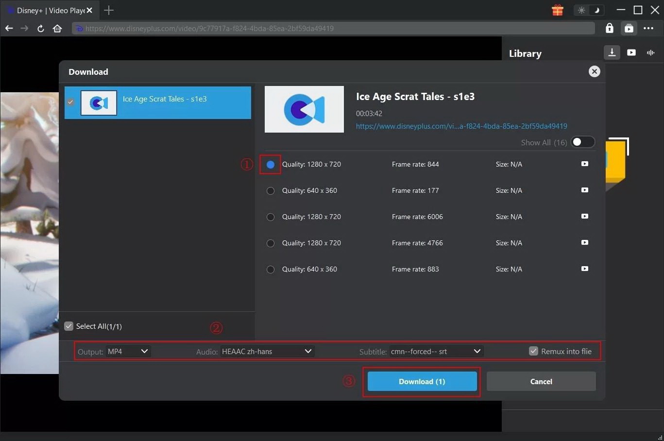Select the media play icon beside the download icon
Screen dimensions: 664x441
(x=631, y=52)
